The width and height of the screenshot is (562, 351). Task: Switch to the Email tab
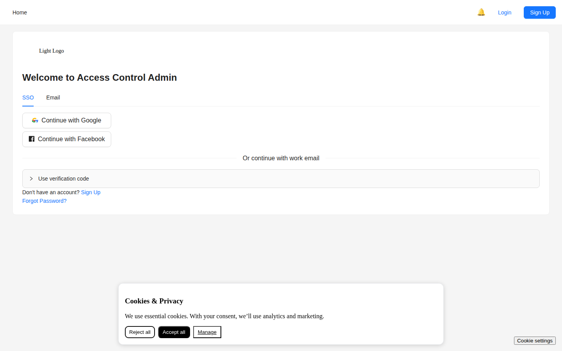53,97
